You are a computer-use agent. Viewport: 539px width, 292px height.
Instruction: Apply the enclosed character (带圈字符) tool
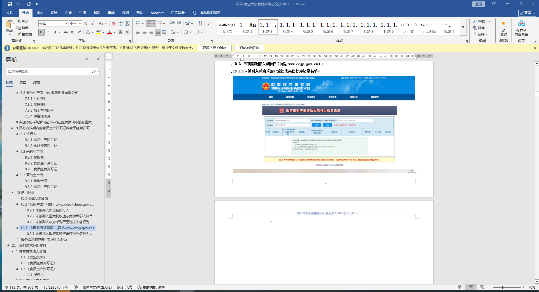click(x=127, y=32)
